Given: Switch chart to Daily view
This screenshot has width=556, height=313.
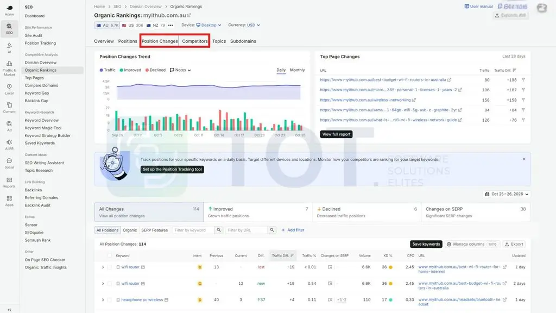Looking at the screenshot, I should 281,70.
